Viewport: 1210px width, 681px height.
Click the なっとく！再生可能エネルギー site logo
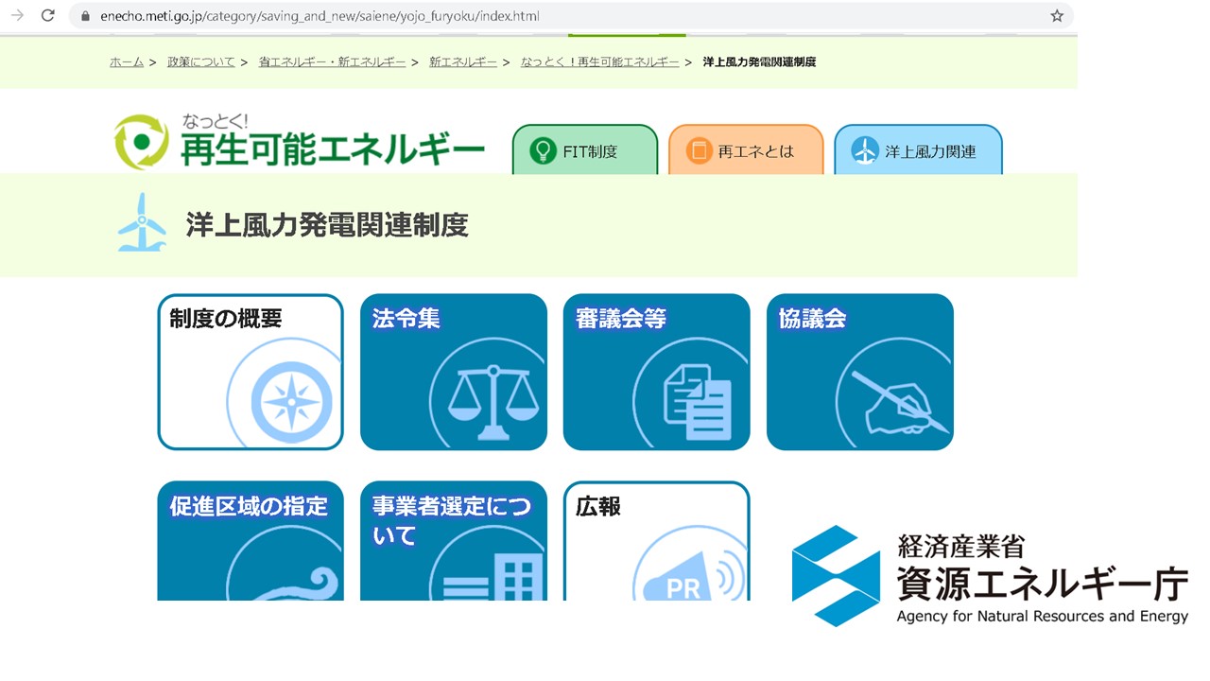[x=299, y=142]
